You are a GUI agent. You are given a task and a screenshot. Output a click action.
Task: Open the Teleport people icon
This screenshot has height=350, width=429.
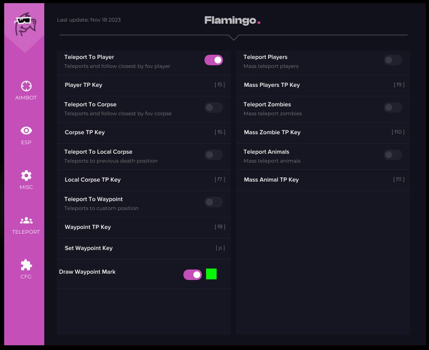point(26,220)
